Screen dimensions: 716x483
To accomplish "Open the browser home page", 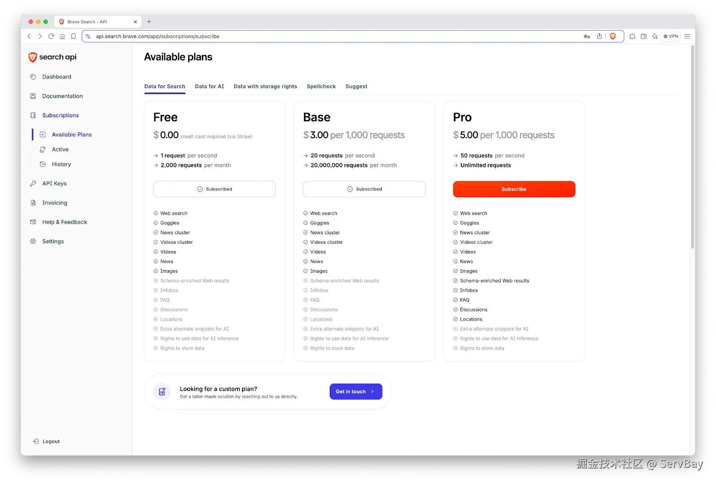I will (62, 36).
